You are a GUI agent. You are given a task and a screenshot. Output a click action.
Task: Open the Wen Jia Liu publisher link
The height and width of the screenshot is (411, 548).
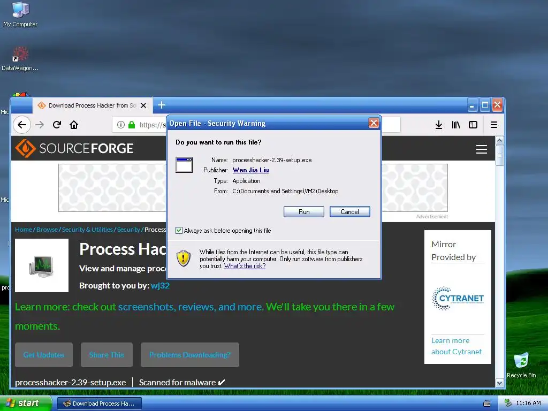tap(250, 170)
